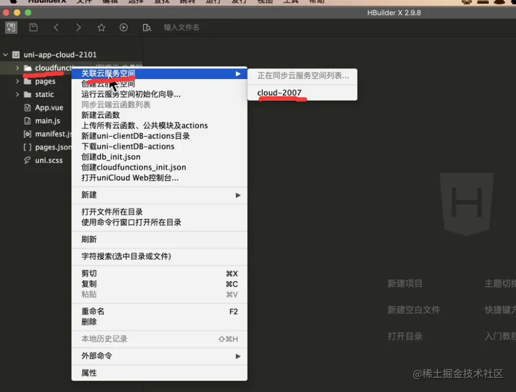
Task: Choose 使用命令行窗口打开所在目录
Action: 159,223
